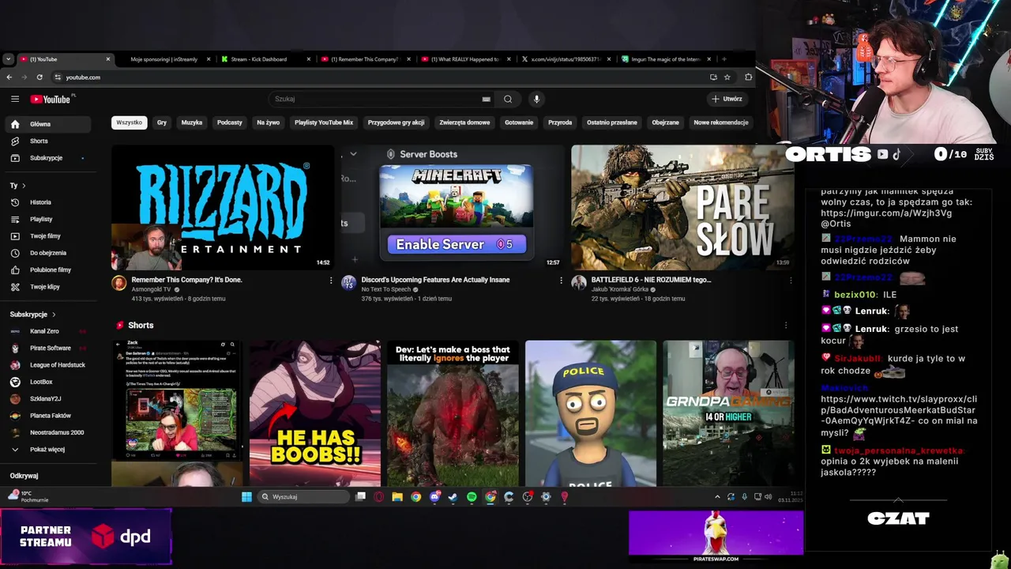
Task: Go back using browser back arrow
Action: pos(9,77)
